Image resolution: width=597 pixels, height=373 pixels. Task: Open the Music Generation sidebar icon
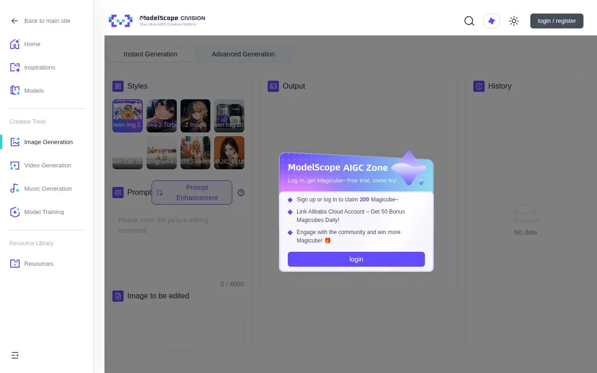coord(15,189)
